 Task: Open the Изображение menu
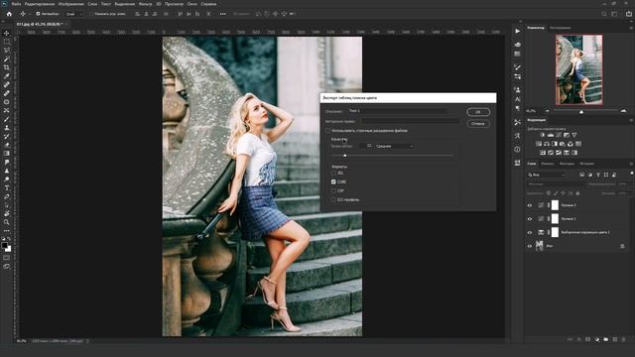tap(70, 4)
